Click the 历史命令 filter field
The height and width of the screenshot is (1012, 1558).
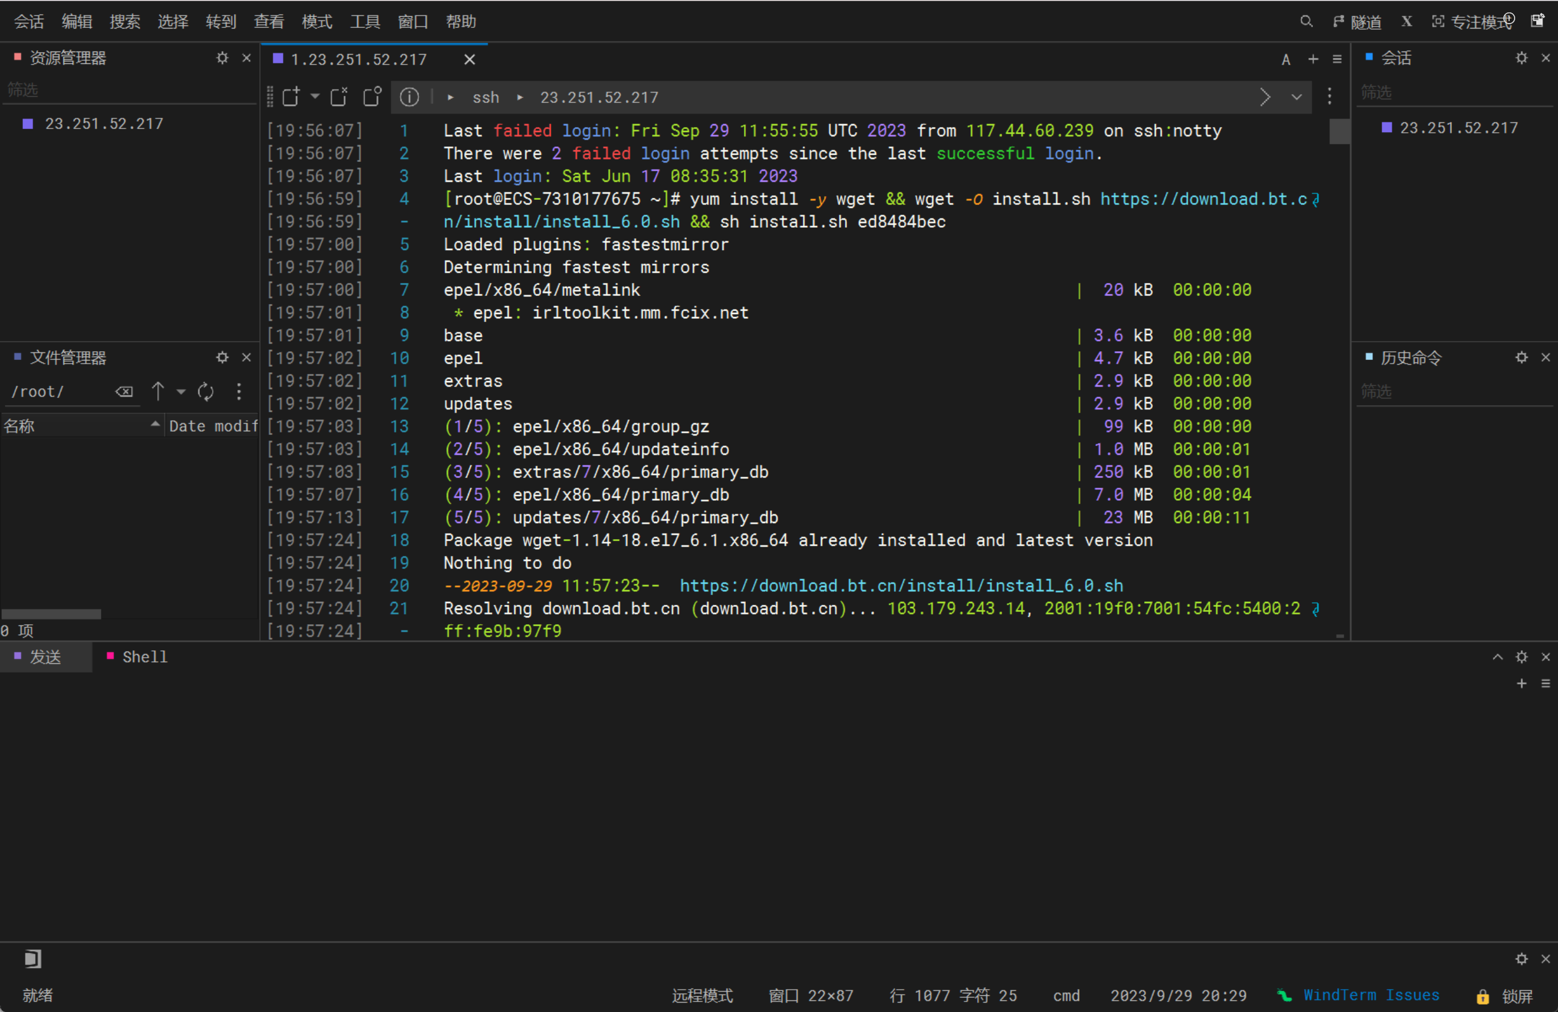(x=1454, y=392)
